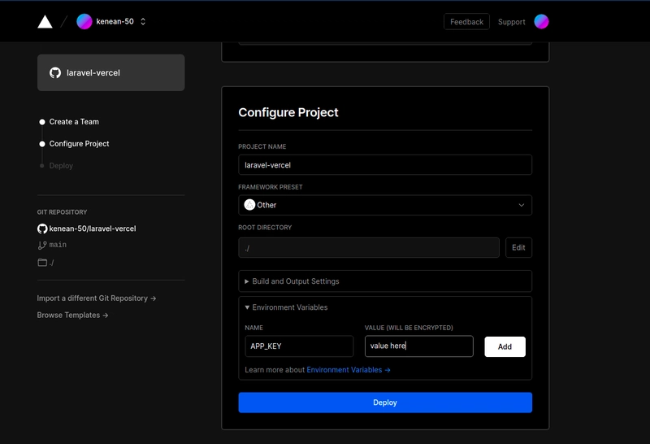The image size is (650, 444).
Task: Click GitHub icon beside kenean-50/laravel-vercel
Action: tap(42, 229)
